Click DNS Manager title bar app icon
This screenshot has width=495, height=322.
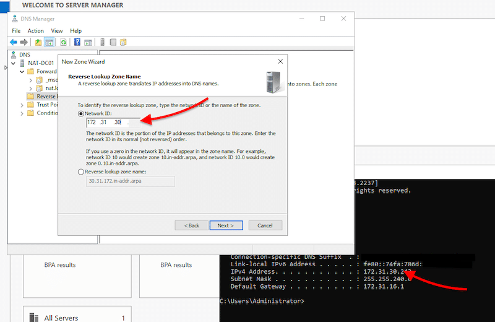(x=15, y=19)
